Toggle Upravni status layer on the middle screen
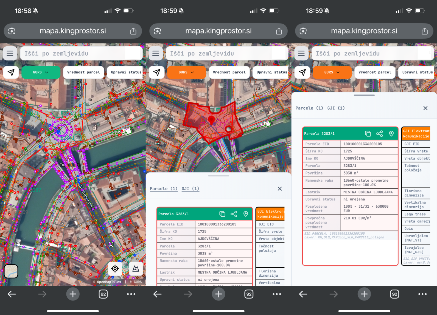 (x=271, y=72)
